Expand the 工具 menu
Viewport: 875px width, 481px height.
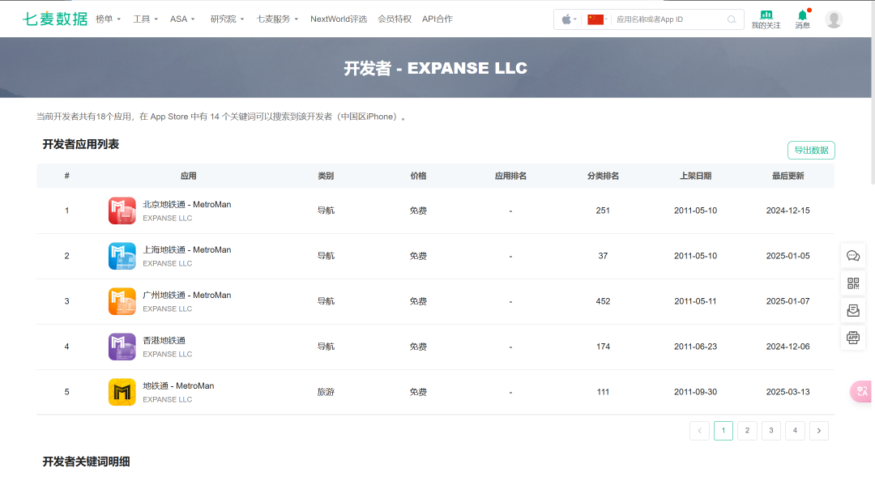point(145,19)
